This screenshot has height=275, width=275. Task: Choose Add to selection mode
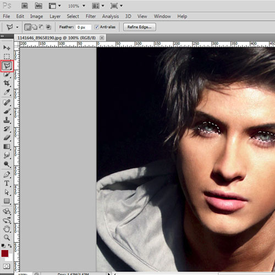(35, 27)
